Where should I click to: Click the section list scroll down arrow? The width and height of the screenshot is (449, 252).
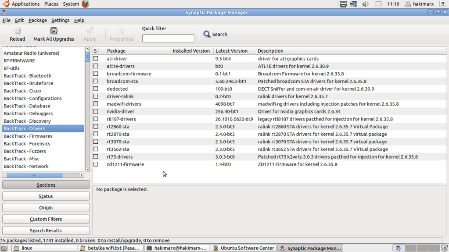[x=88, y=169]
